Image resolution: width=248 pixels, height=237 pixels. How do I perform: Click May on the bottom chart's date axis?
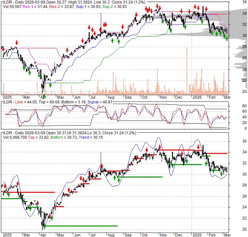(61, 235)
